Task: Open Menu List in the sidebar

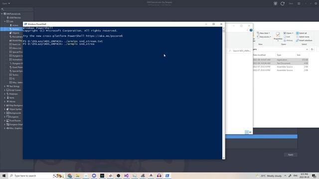Action: coord(16,48)
